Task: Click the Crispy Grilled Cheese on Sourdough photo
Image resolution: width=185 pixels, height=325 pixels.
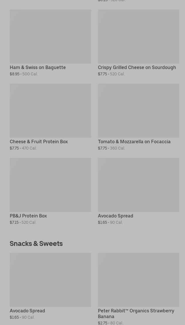Action: coord(138,37)
